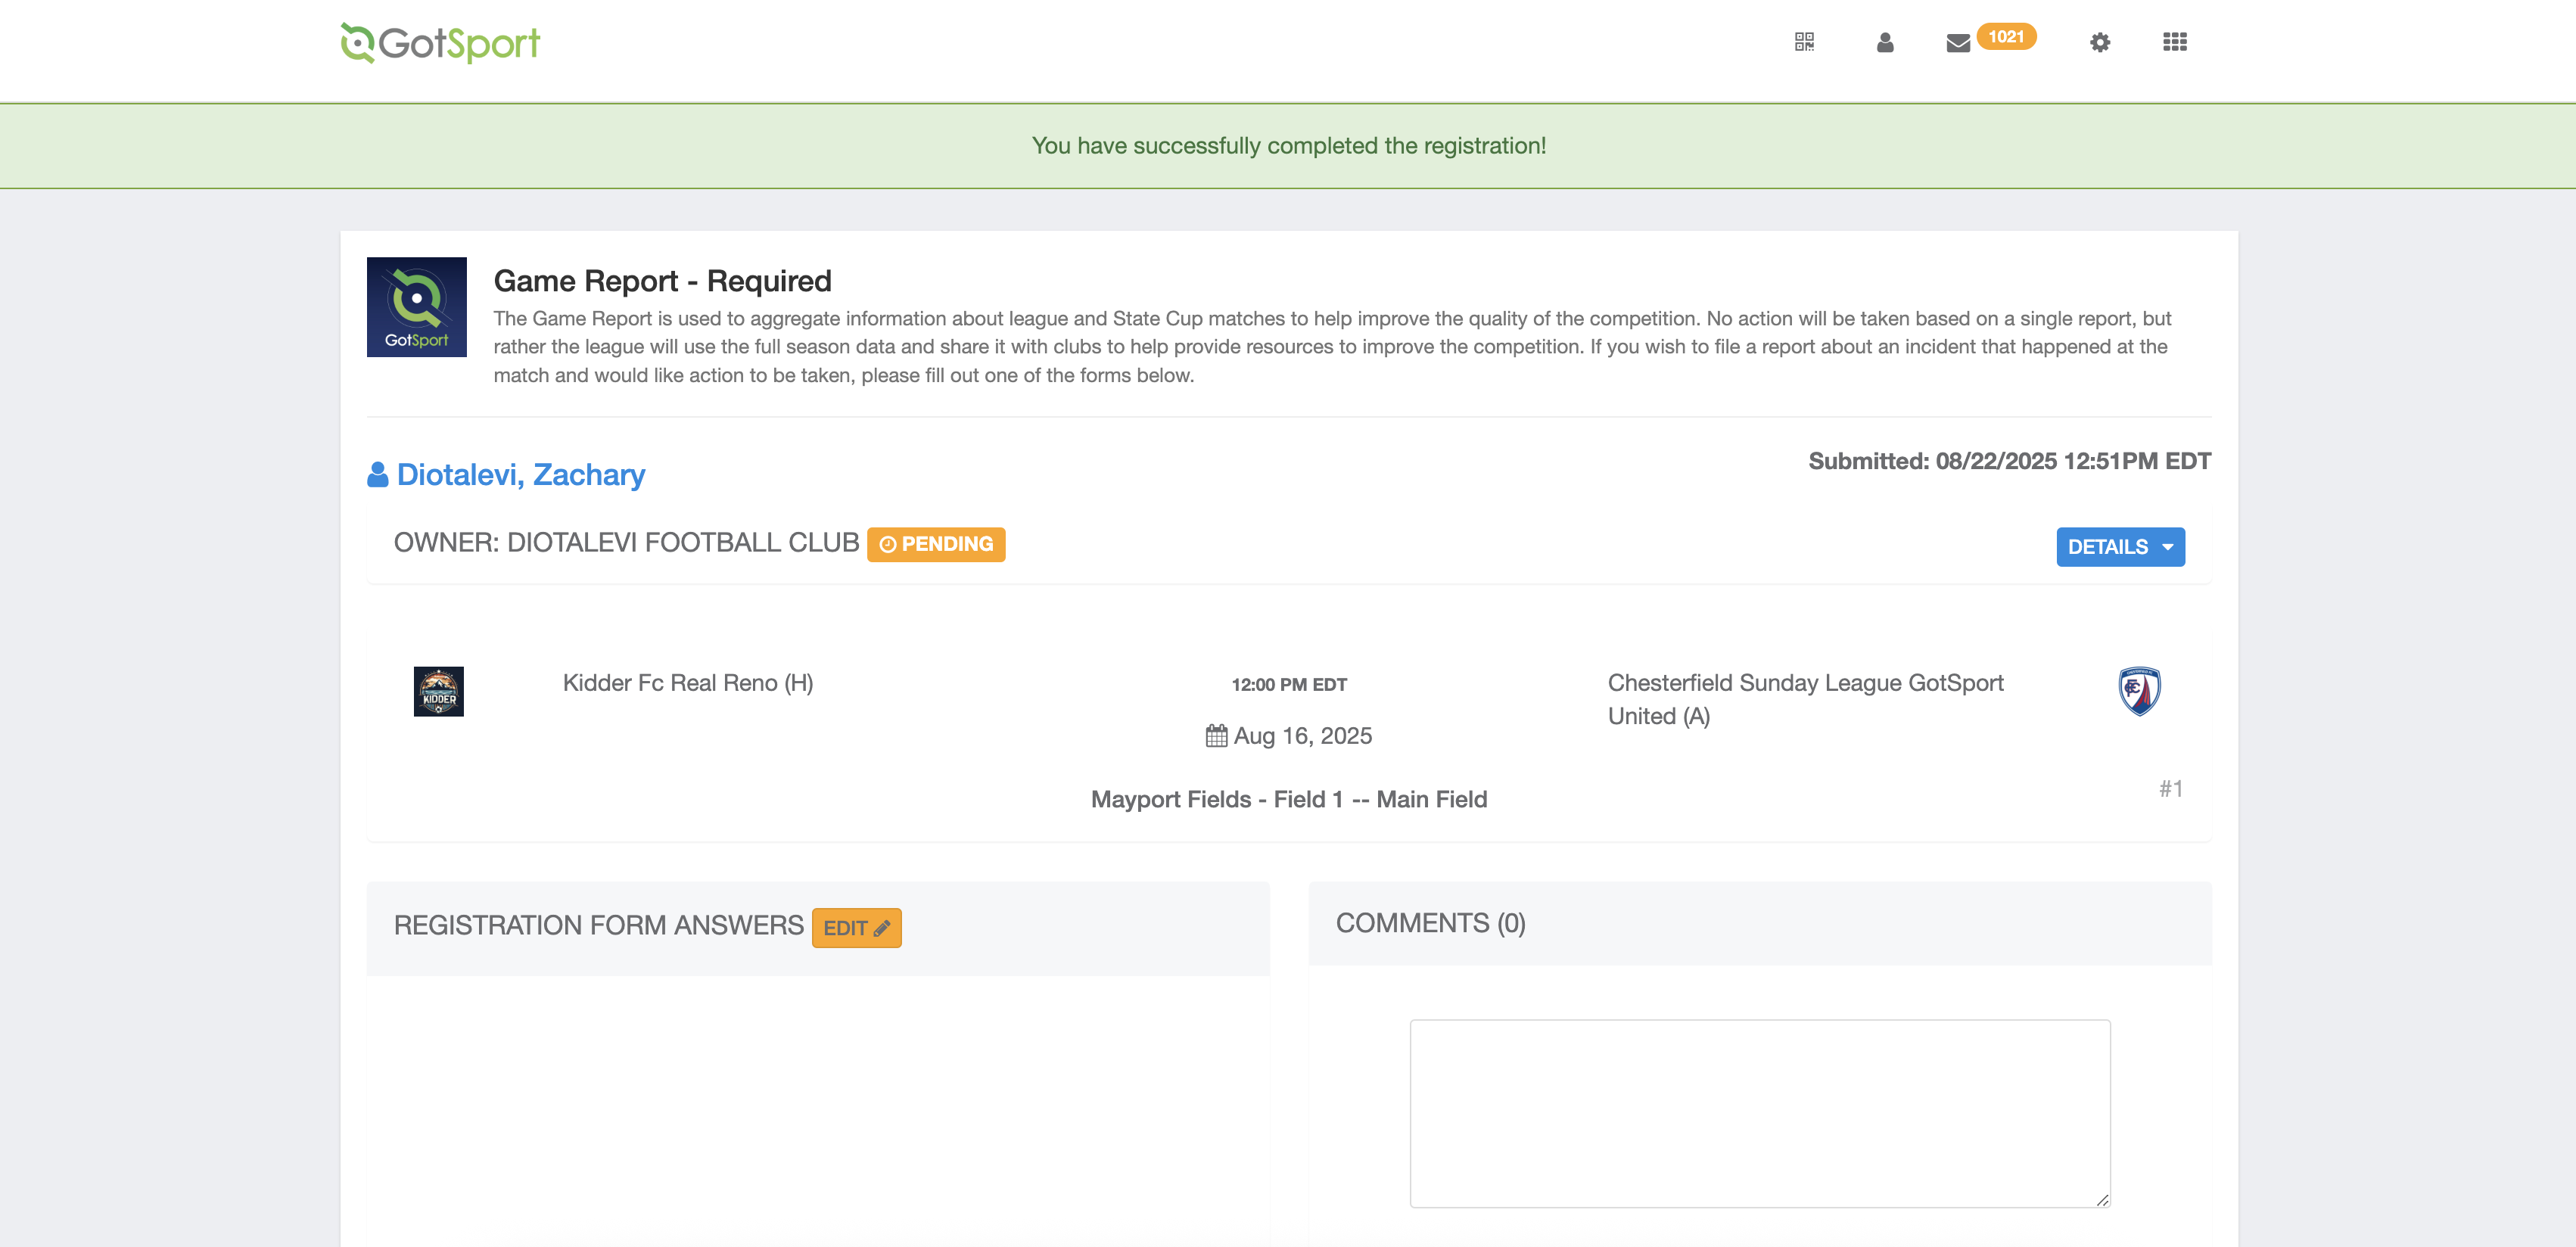The height and width of the screenshot is (1247, 2576).
Task: Click the person icon beside Diotalevi, Zachary
Action: point(377,474)
